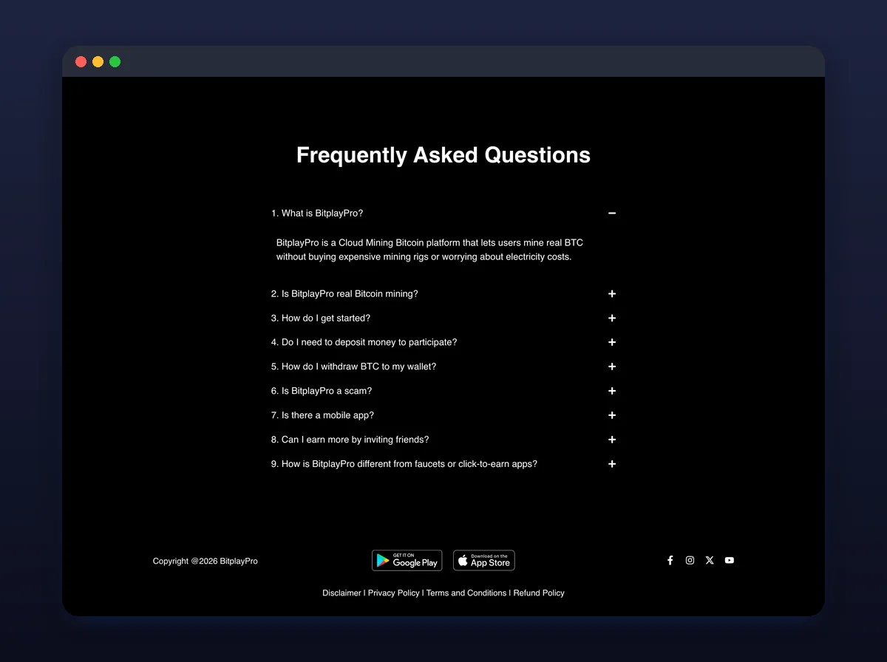Click question "2. Is BitplayPro real Bitcoin mining?"
This screenshot has width=887, height=662.
(344, 294)
